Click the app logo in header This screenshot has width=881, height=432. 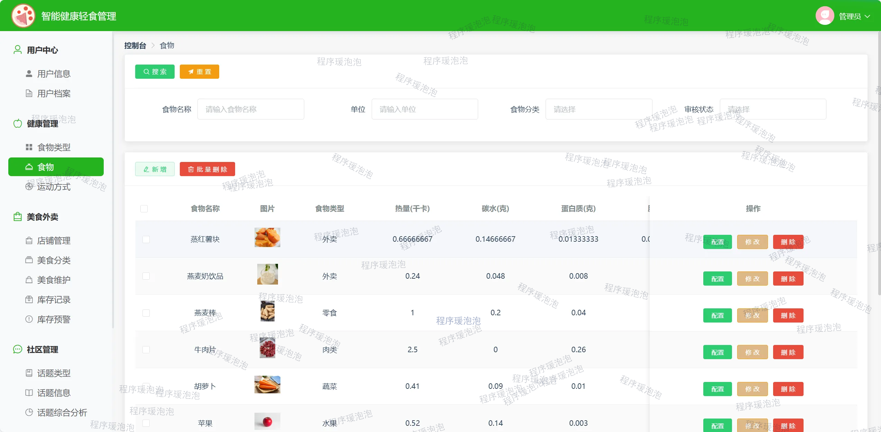tap(23, 16)
